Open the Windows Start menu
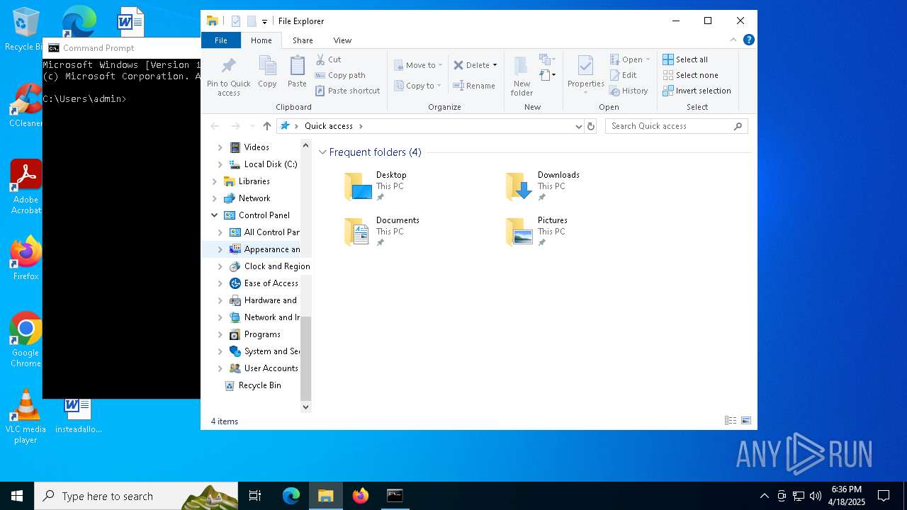 click(17, 496)
